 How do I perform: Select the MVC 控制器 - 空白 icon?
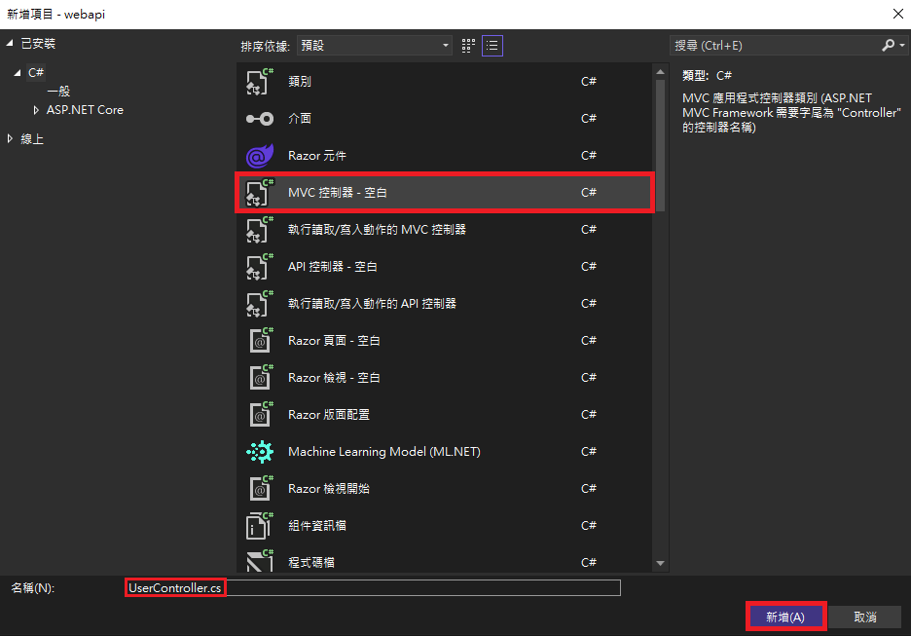tap(259, 193)
